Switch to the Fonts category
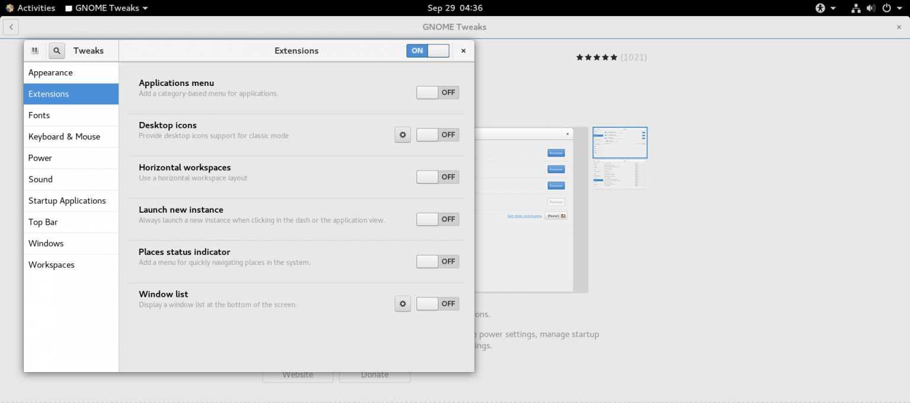 coord(39,115)
